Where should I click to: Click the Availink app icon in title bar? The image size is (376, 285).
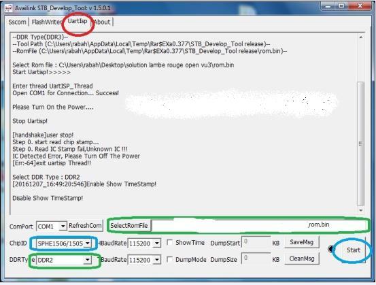(x=9, y=8)
